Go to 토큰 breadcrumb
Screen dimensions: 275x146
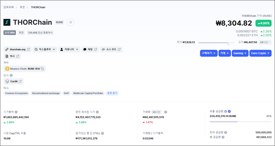(x=22, y=7)
